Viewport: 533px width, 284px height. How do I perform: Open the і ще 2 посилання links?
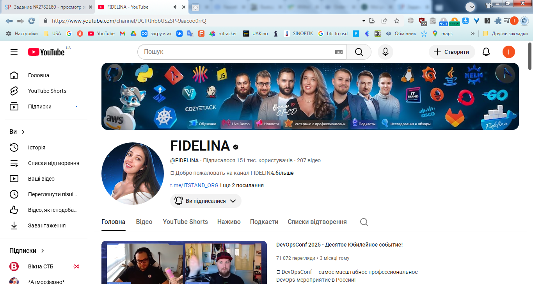click(242, 185)
